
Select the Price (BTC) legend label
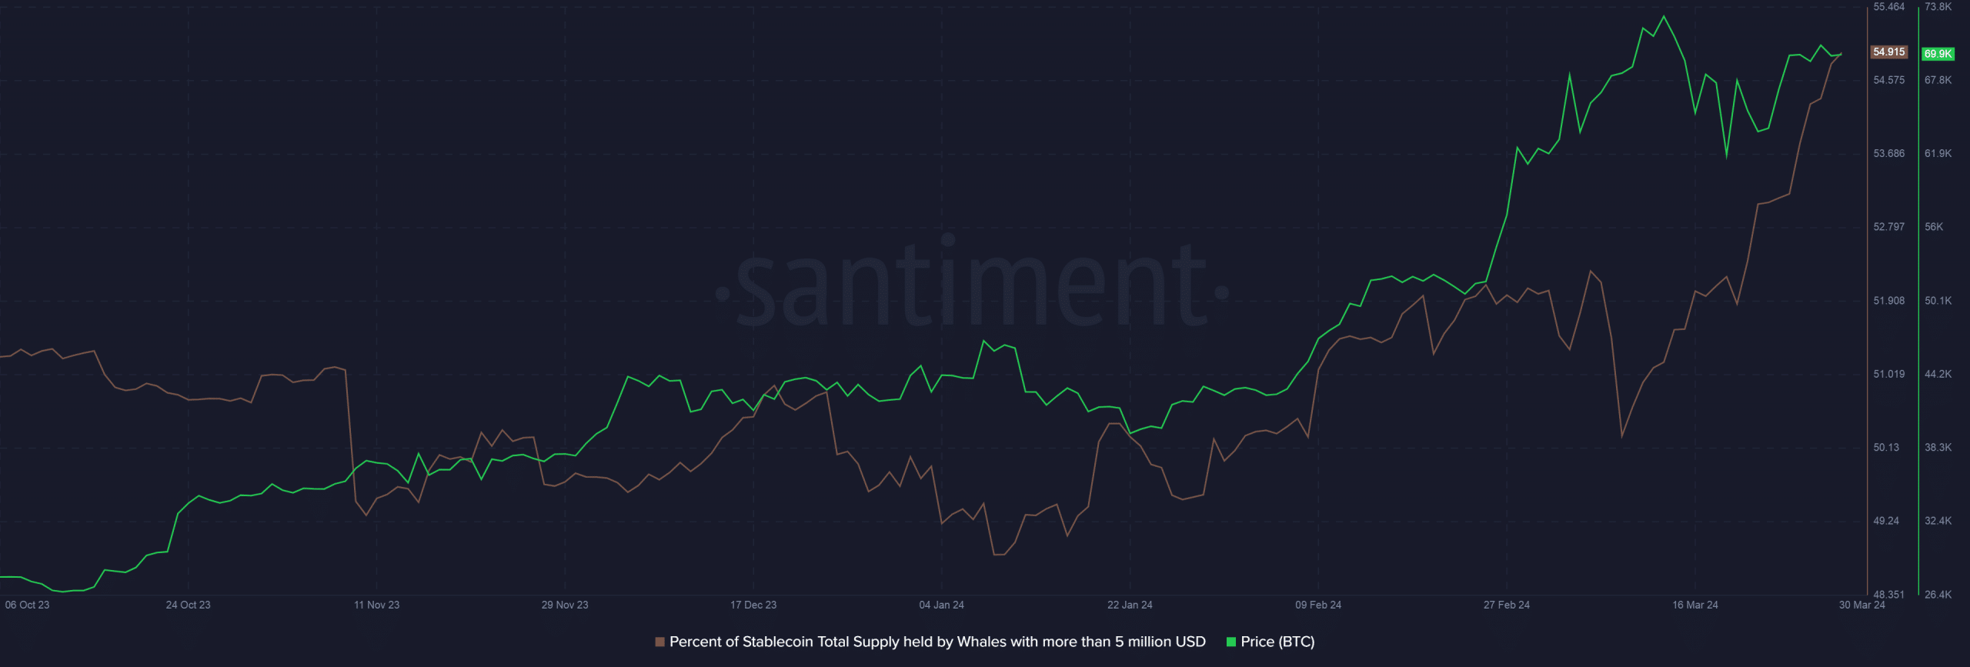[x=1277, y=642]
